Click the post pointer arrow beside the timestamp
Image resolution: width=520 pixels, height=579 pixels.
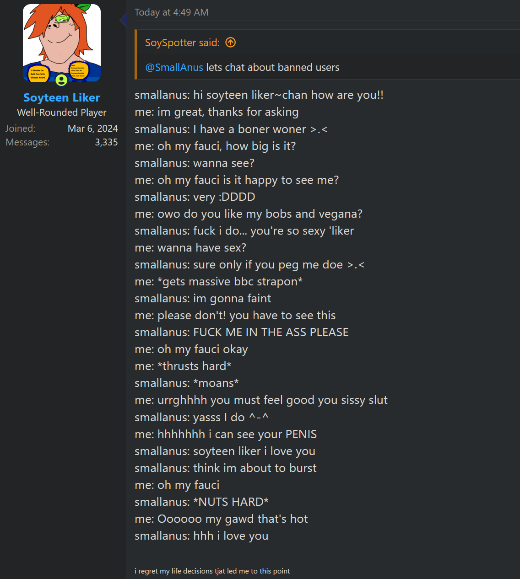(x=123, y=20)
